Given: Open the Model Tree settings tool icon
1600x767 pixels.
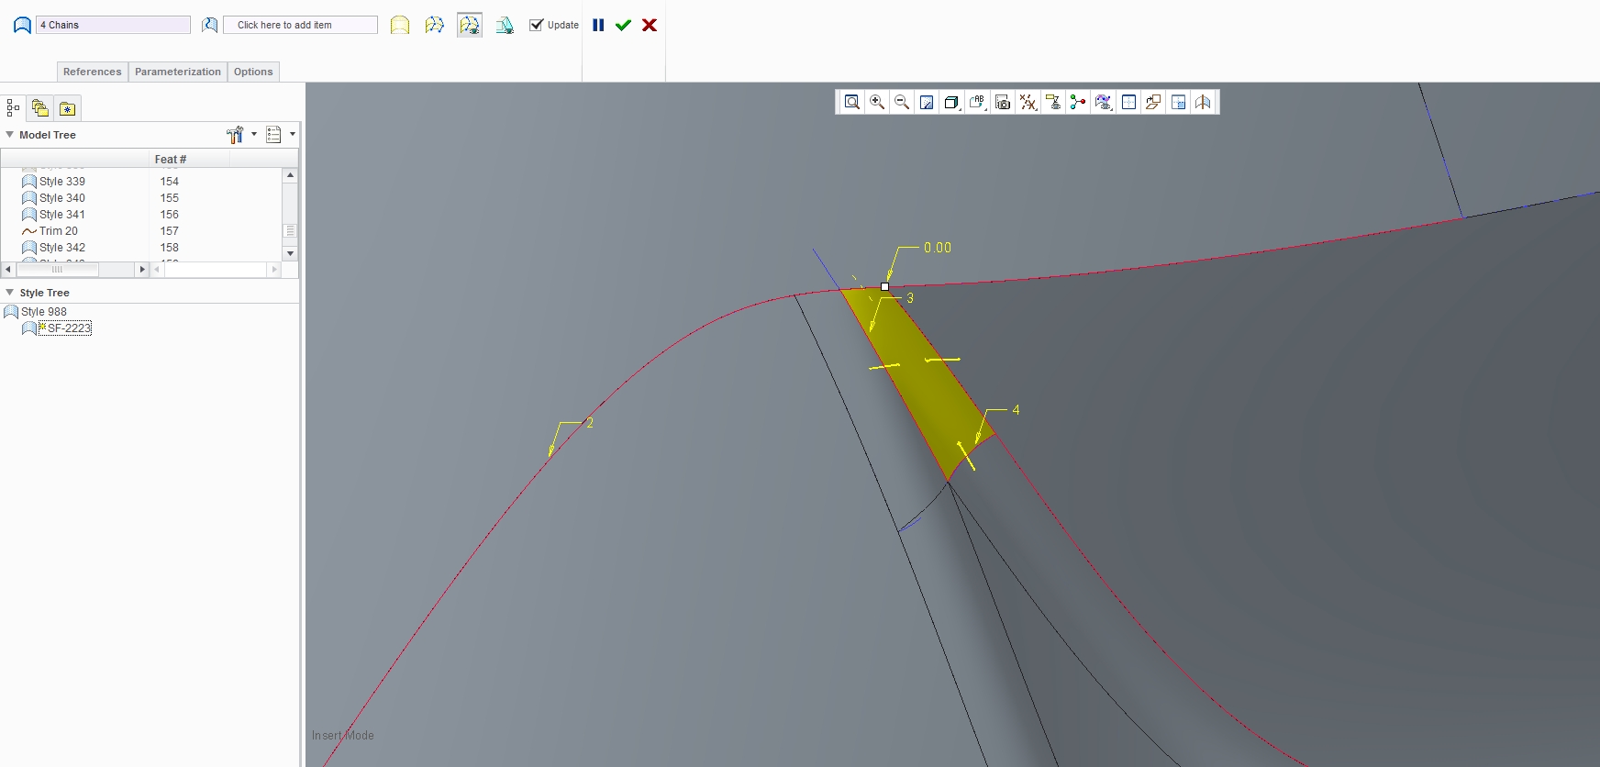Looking at the screenshot, I should point(235,135).
